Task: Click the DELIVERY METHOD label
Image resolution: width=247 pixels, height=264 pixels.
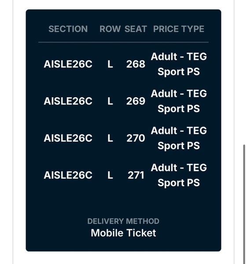Action: pos(123,221)
